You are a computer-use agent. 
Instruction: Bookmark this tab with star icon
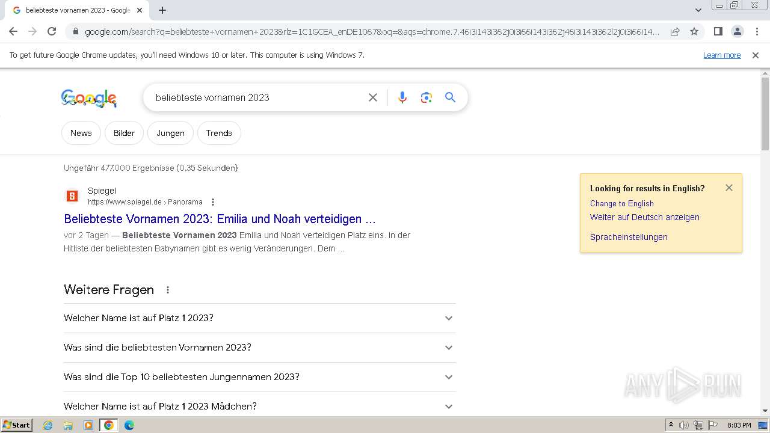pyautogui.click(x=694, y=31)
